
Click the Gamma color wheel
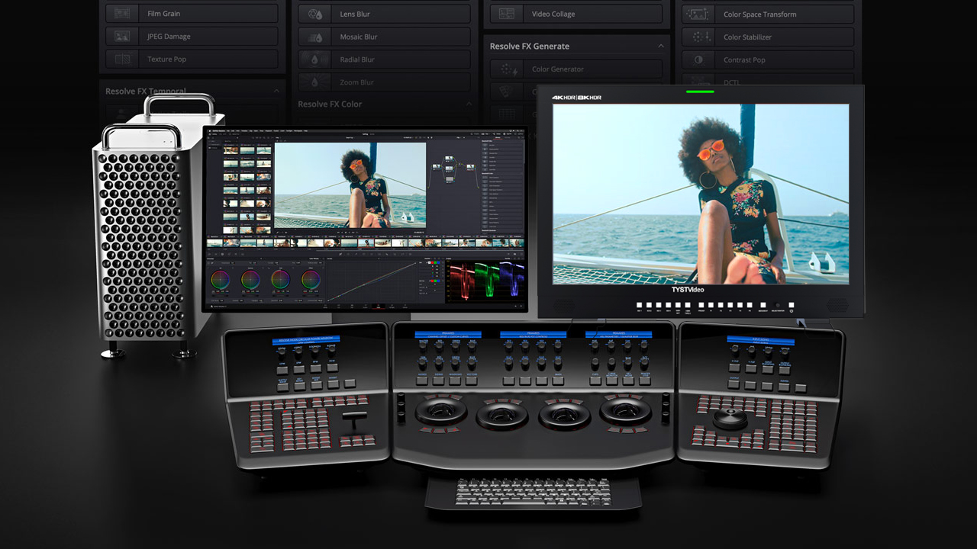point(250,280)
